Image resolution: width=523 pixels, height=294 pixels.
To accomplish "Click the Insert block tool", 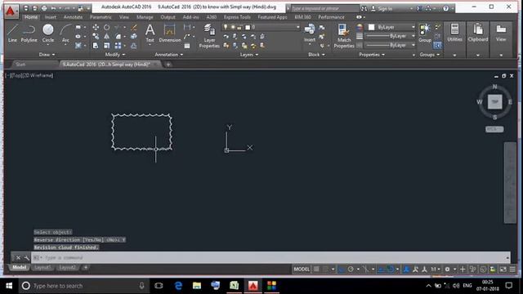I will click(x=310, y=33).
